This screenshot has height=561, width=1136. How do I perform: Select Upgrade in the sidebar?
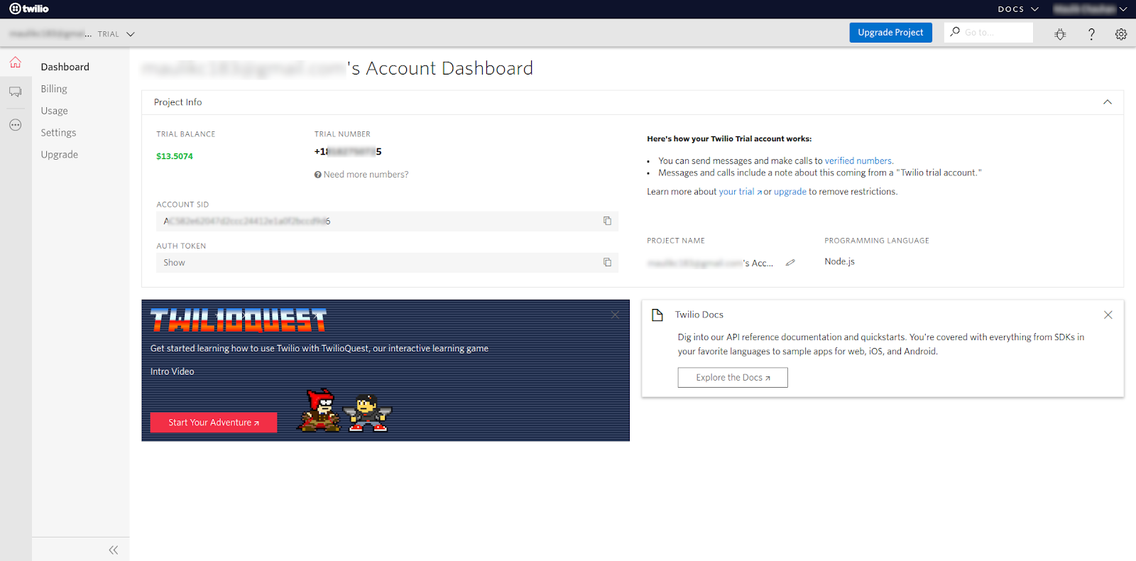tap(59, 155)
